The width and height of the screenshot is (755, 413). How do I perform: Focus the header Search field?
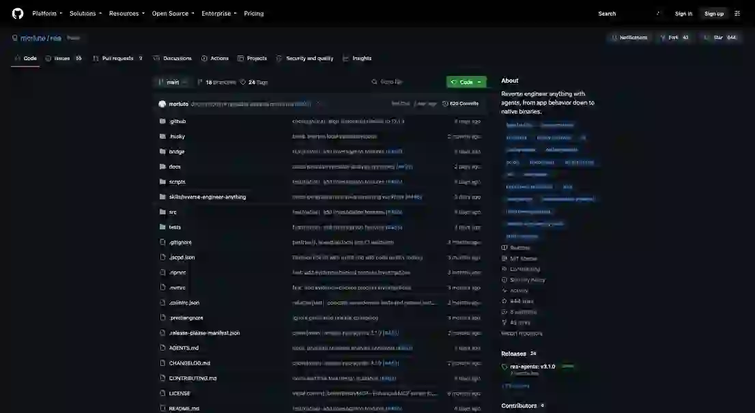click(x=629, y=14)
